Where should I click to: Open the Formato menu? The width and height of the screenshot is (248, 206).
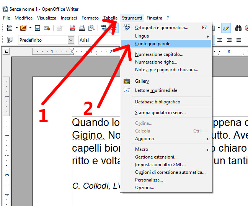pos(90,18)
